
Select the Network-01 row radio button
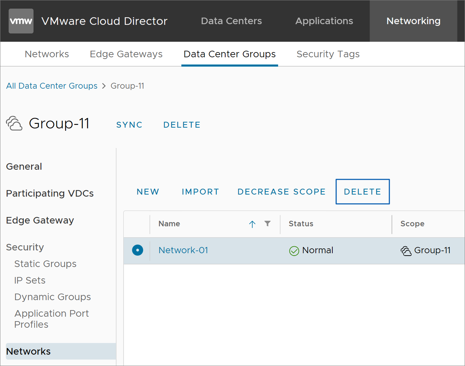(137, 250)
